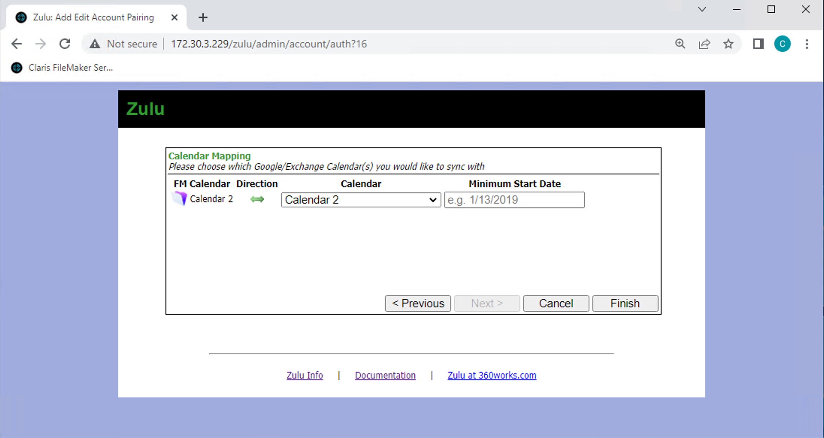Open the zoom magnifier in address bar
824x438 pixels.
point(680,44)
